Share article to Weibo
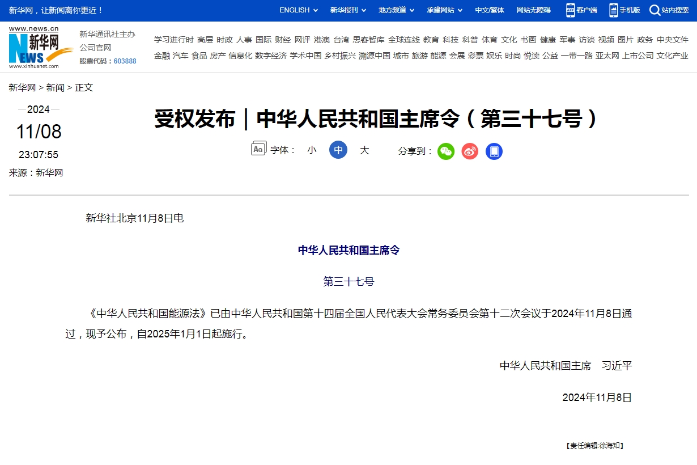 click(470, 151)
